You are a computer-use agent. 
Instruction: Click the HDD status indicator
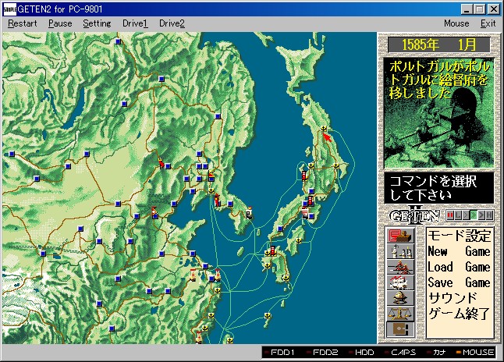pos(361,353)
